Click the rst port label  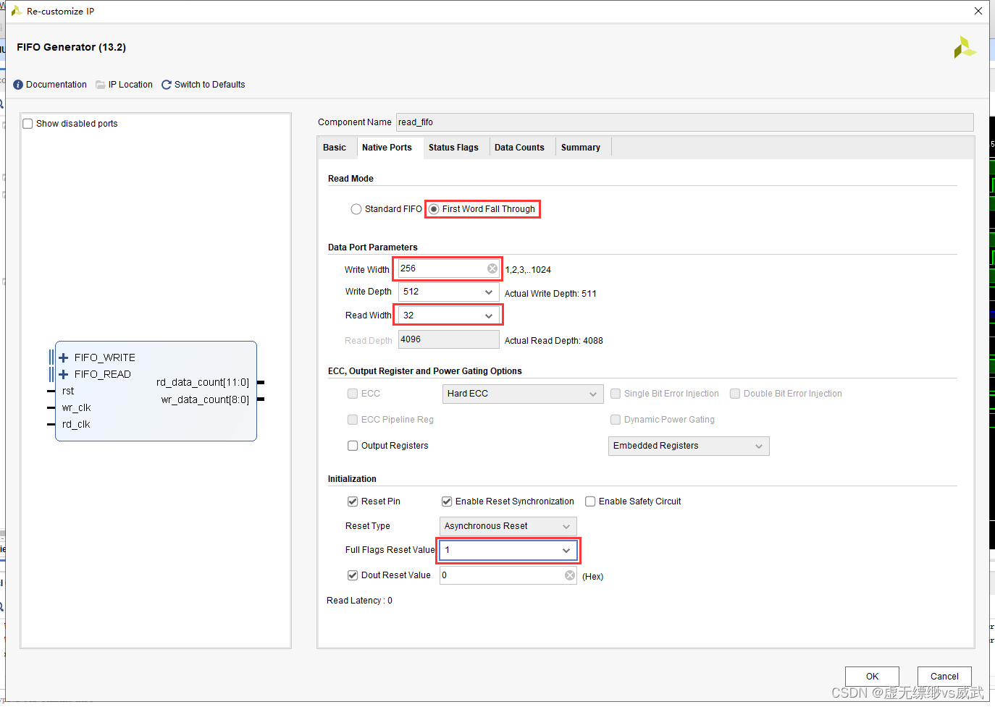coord(68,391)
